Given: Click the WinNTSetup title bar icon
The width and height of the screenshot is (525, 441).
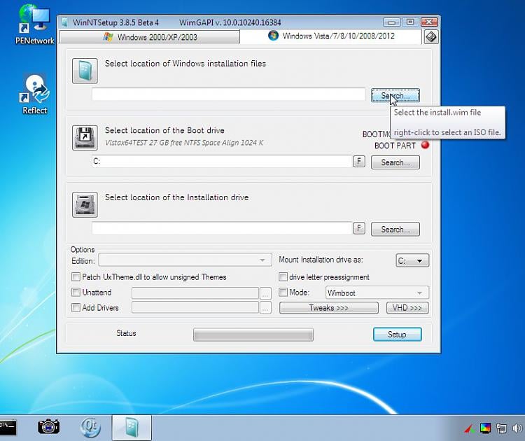Looking at the screenshot, I should point(64,22).
